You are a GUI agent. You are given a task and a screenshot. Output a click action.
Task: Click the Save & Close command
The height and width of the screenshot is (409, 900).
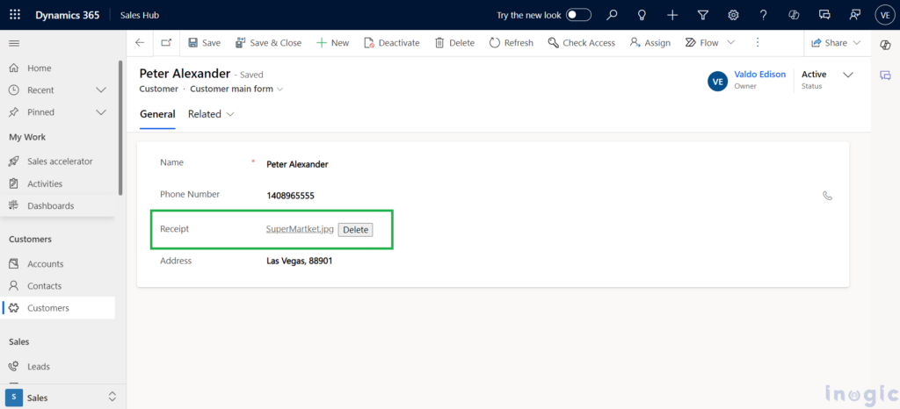(x=267, y=42)
